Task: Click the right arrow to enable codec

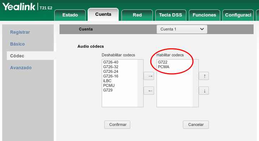Action: pyautogui.click(x=149, y=76)
